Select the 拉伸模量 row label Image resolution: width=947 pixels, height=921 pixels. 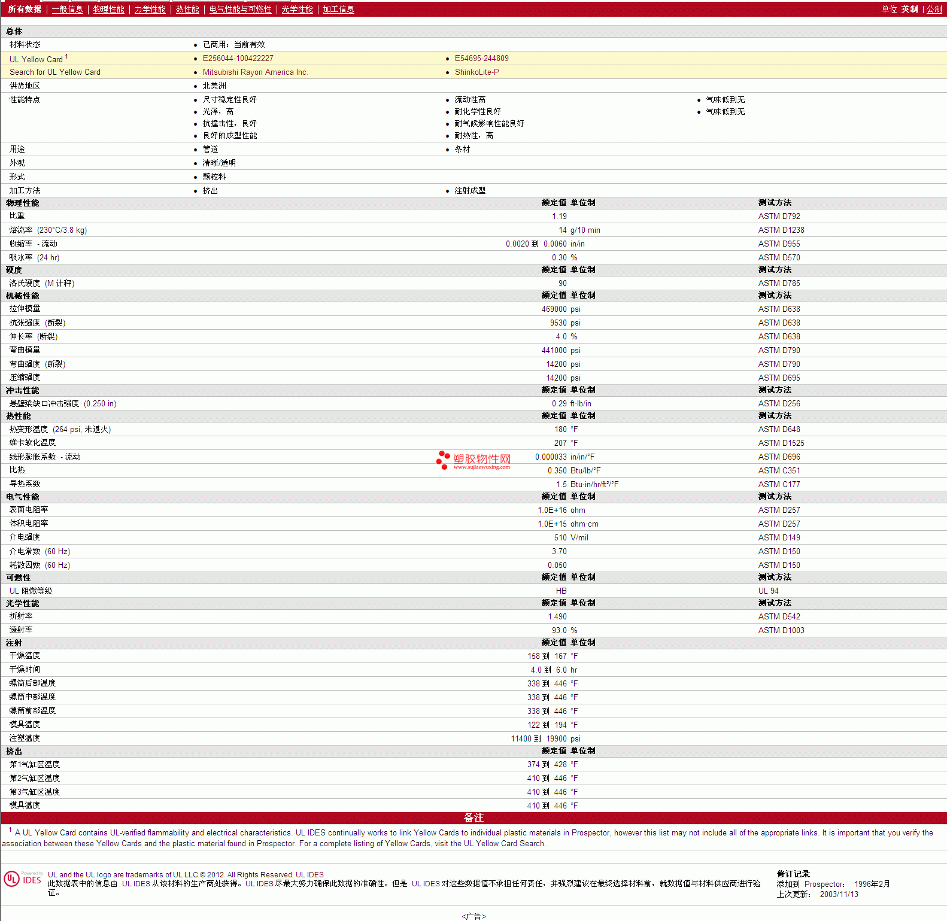25,309
